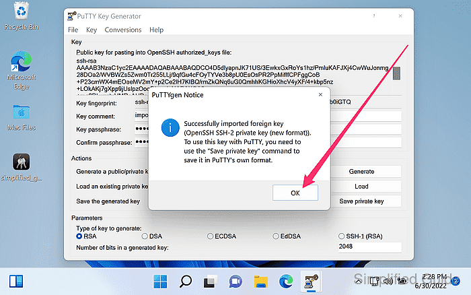Screen dimensions: 471x295
Task: Click the question mark help button in title bar
Action: 374,16
